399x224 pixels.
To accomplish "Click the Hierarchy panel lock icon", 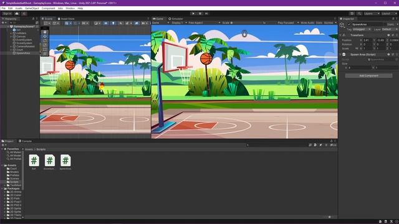I will pyautogui.click(x=33, y=19).
